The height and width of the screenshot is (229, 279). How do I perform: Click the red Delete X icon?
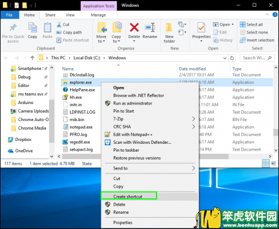[134, 27]
